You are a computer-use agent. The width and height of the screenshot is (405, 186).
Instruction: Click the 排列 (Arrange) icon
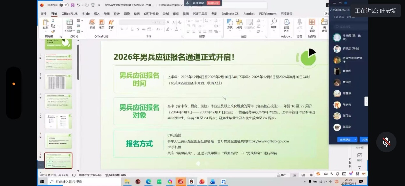click(239, 23)
